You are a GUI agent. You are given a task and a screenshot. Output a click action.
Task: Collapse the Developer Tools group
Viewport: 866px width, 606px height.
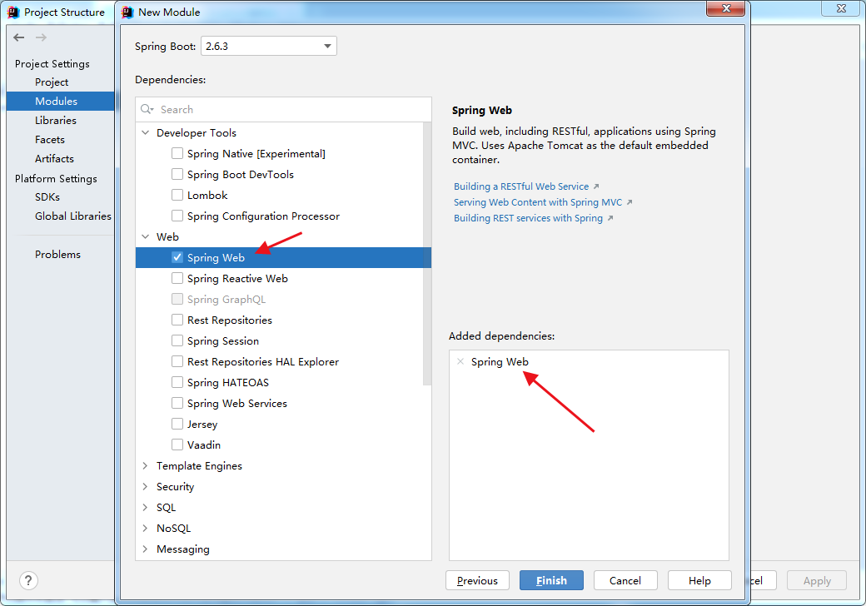pyautogui.click(x=146, y=132)
